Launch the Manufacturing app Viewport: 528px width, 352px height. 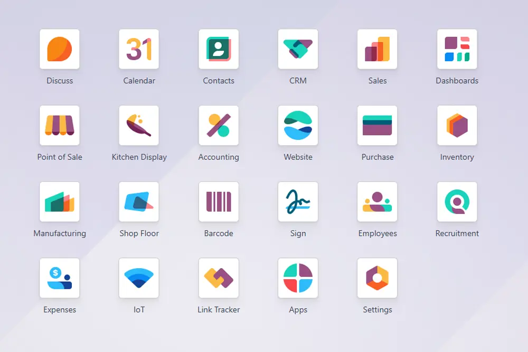click(x=60, y=202)
